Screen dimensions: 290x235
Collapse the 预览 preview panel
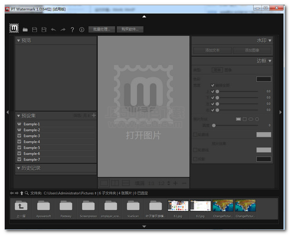(x=18, y=41)
